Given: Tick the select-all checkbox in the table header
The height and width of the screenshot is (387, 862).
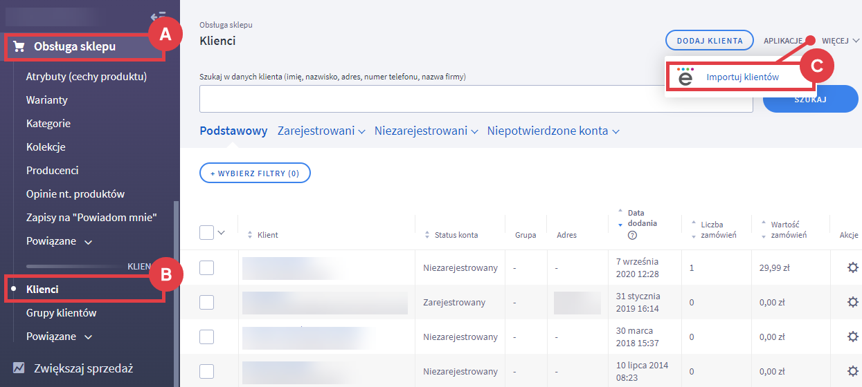Looking at the screenshot, I should point(206,233).
